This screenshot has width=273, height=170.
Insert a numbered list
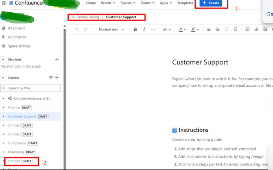point(217,29)
